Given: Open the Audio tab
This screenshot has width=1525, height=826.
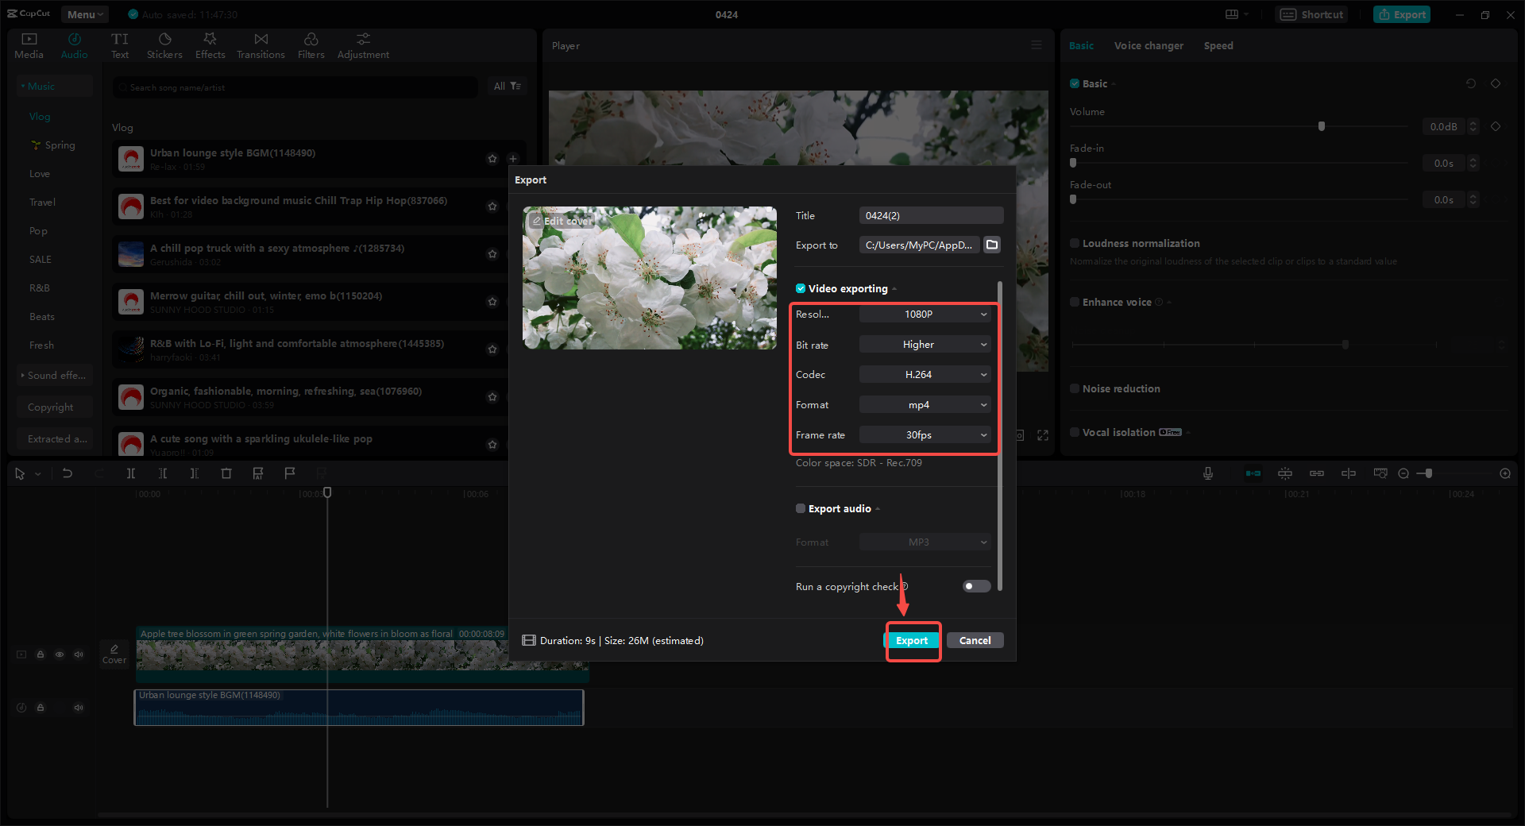Looking at the screenshot, I should coord(74,46).
